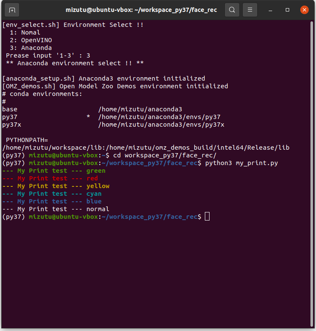Click the asterisk marking active py37 environment
316x331 pixels.
click(x=88, y=117)
